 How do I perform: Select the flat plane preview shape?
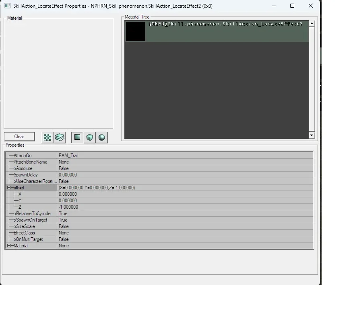77,137
